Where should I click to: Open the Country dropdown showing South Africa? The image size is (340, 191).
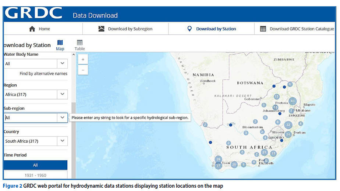pos(62,141)
